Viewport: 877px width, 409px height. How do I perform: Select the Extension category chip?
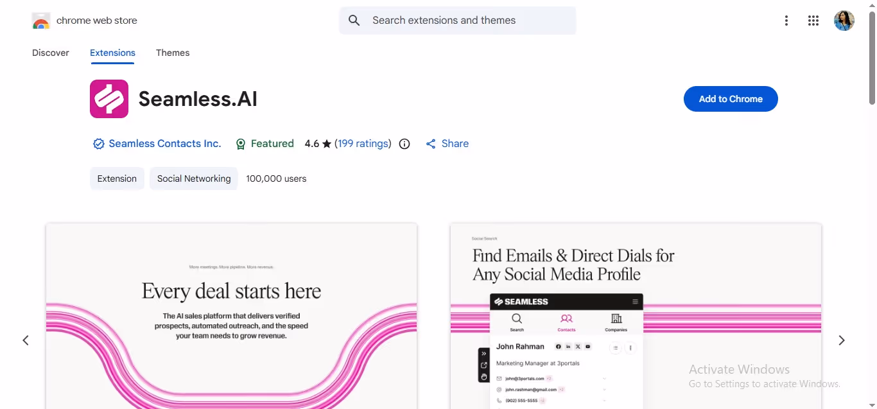(117, 178)
